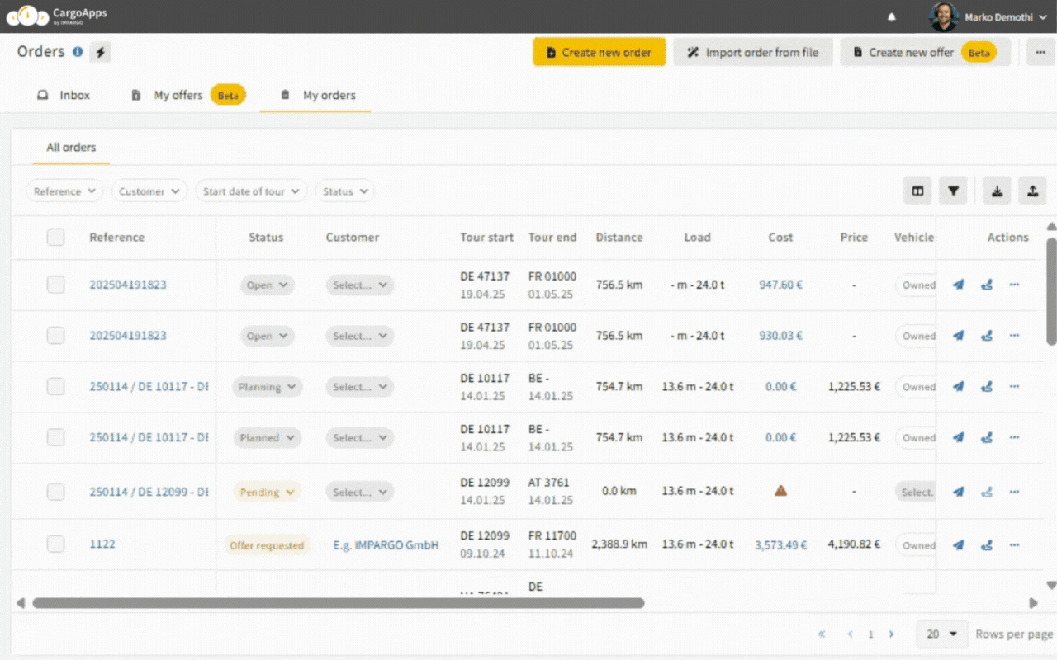Image resolution: width=1057 pixels, height=660 pixels.
Task: Click the info icon next to Orders heading
Action: pos(78,51)
